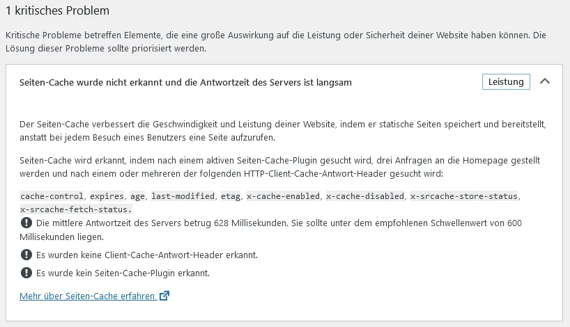Select the cache-control header code
Viewport: 570px width, 327px height.
(52, 196)
